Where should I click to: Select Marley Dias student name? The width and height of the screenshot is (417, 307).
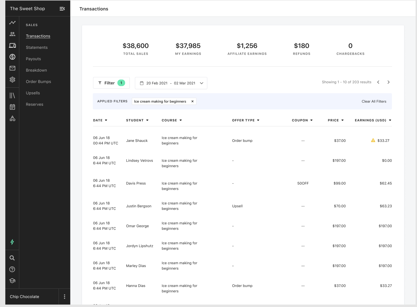136,266
